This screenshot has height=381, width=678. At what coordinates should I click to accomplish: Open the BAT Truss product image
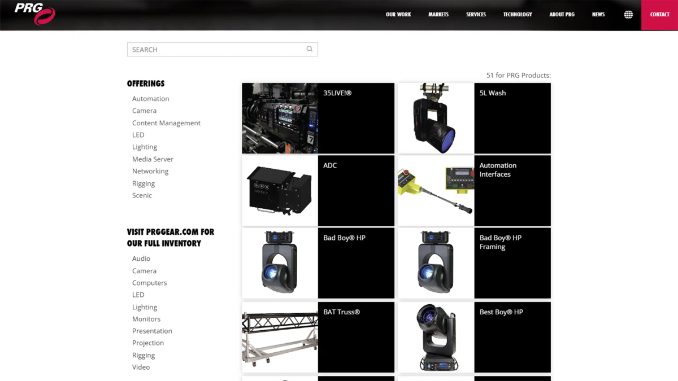pyautogui.click(x=280, y=338)
